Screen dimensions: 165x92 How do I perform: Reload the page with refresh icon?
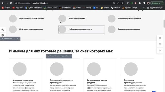click(x=11, y=3)
